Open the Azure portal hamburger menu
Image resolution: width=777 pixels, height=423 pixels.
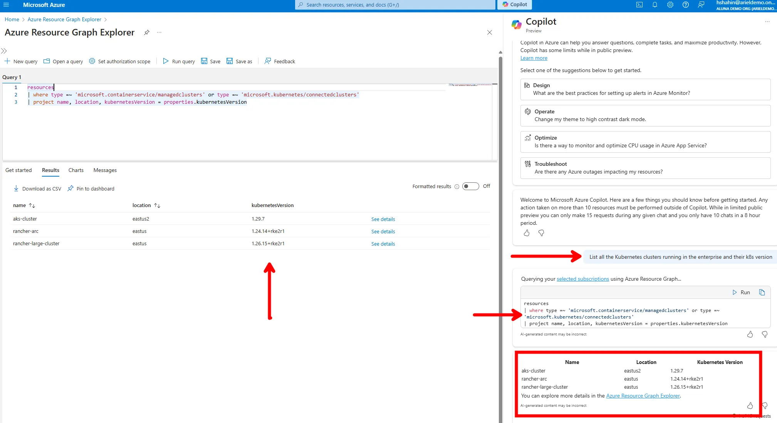point(6,5)
